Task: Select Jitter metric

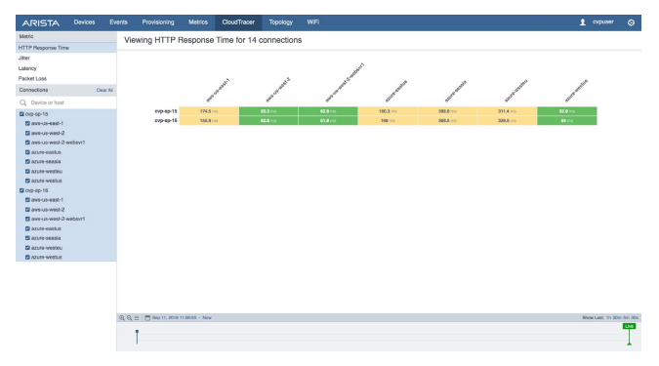Action: tap(66, 58)
